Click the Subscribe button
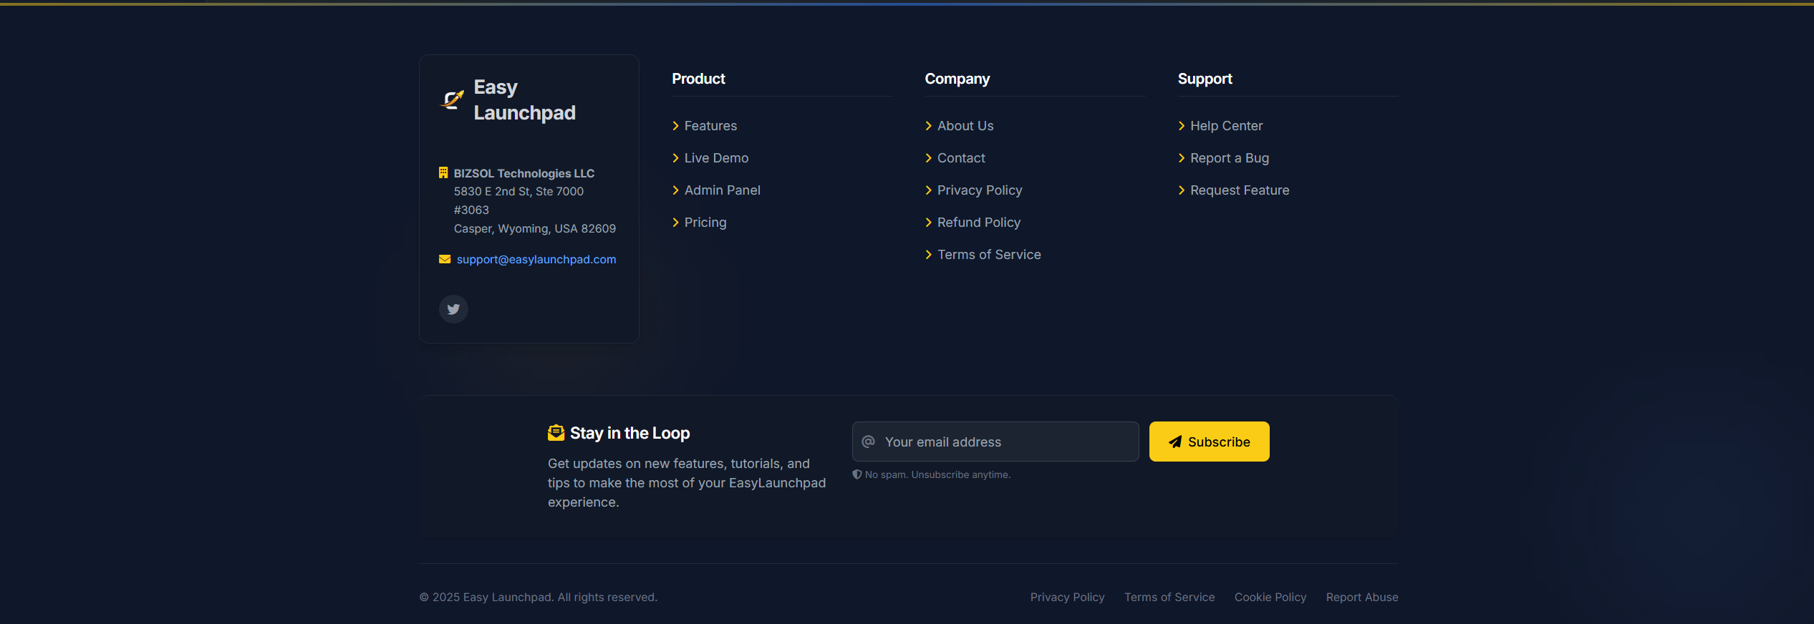 [1209, 442]
